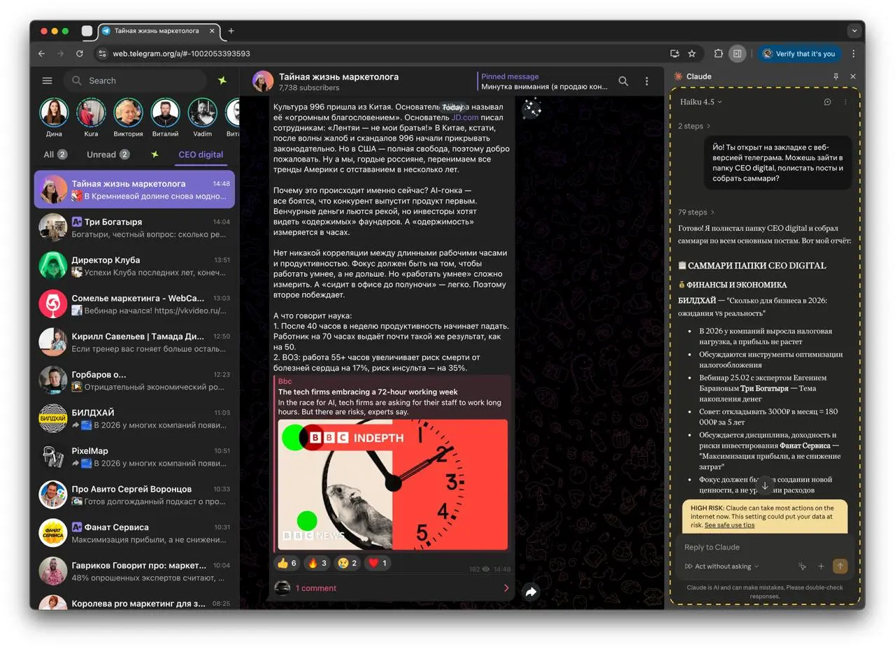
Task: Install the web app from the address bar
Action: coord(675,53)
